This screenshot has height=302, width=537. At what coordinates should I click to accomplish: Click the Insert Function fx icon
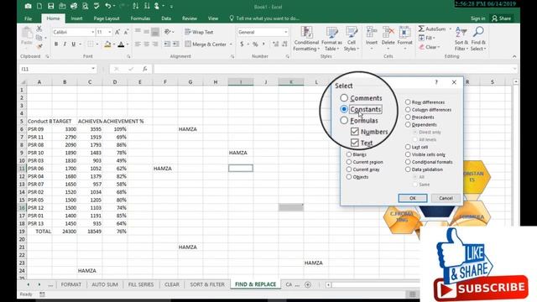coord(145,69)
